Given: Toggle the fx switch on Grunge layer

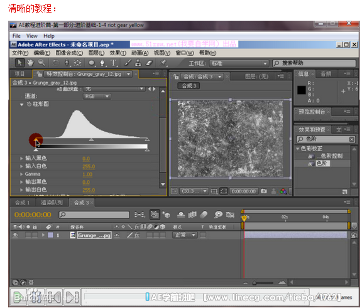Looking at the screenshot, I should (137, 235).
